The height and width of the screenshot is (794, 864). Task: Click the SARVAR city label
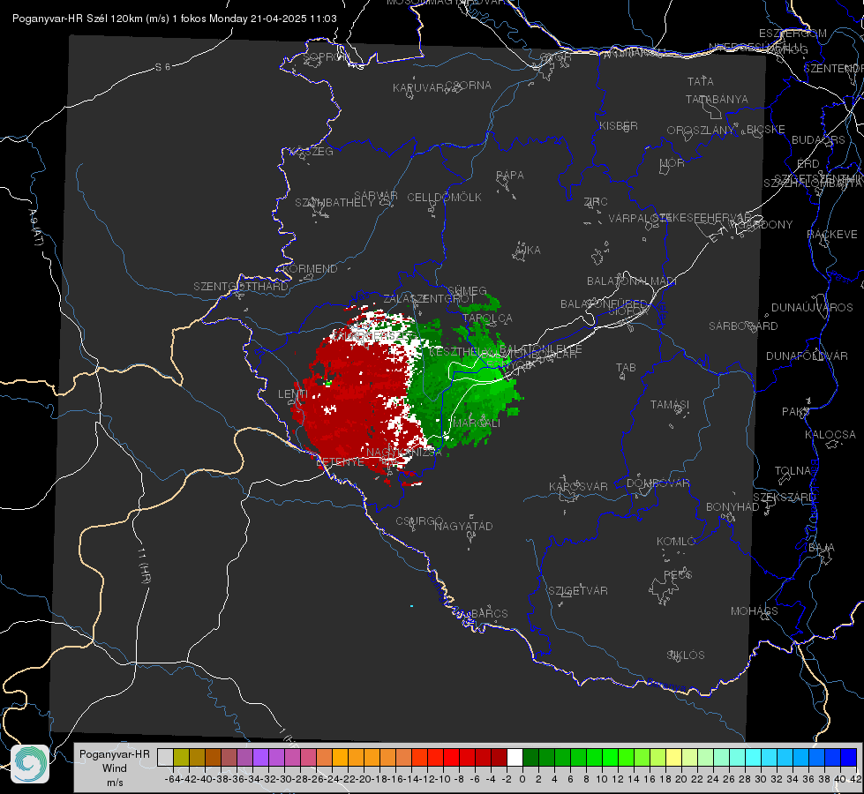coord(376,196)
